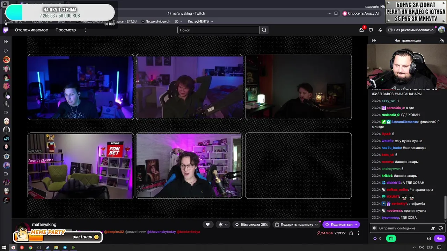Open the Twitch home logo
Screen dimensions: 447x251
6,30
